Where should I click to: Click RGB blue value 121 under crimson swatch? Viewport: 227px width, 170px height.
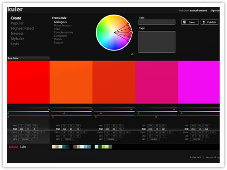tap(164, 129)
